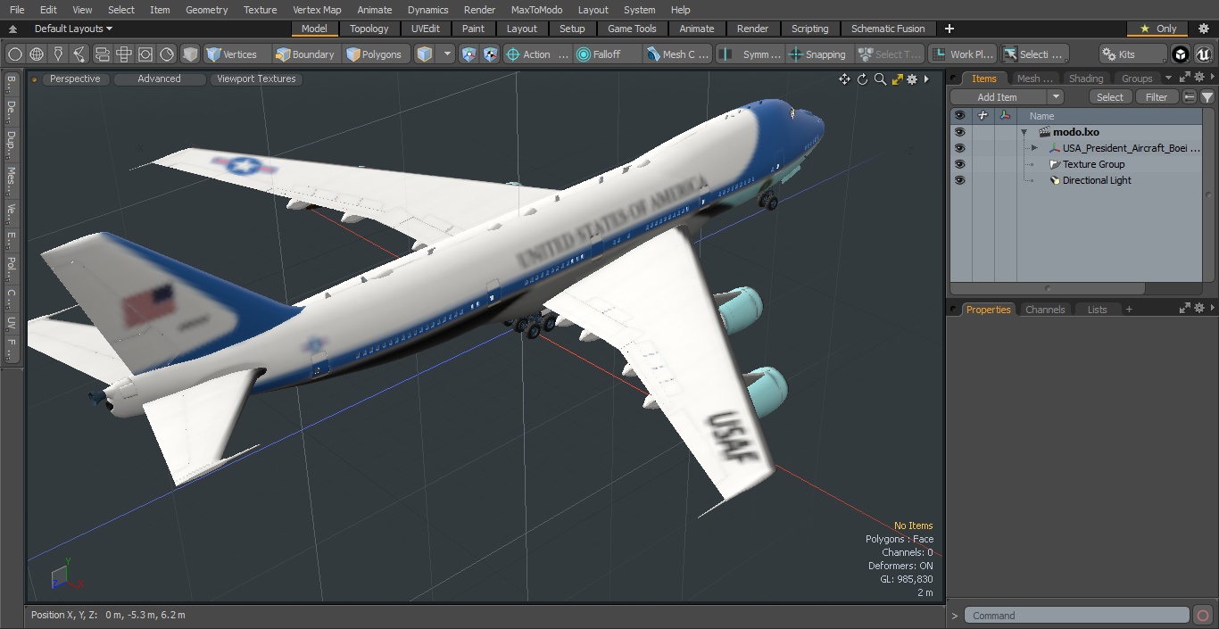Open the Default Layouts dropdown
The image size is (1219, 629).
[x=73, y=29]
